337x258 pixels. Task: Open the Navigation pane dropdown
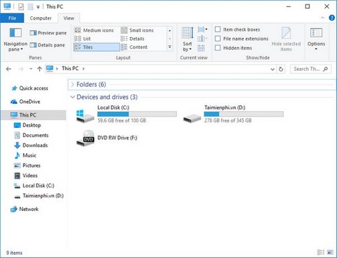(x=16, y=40)
